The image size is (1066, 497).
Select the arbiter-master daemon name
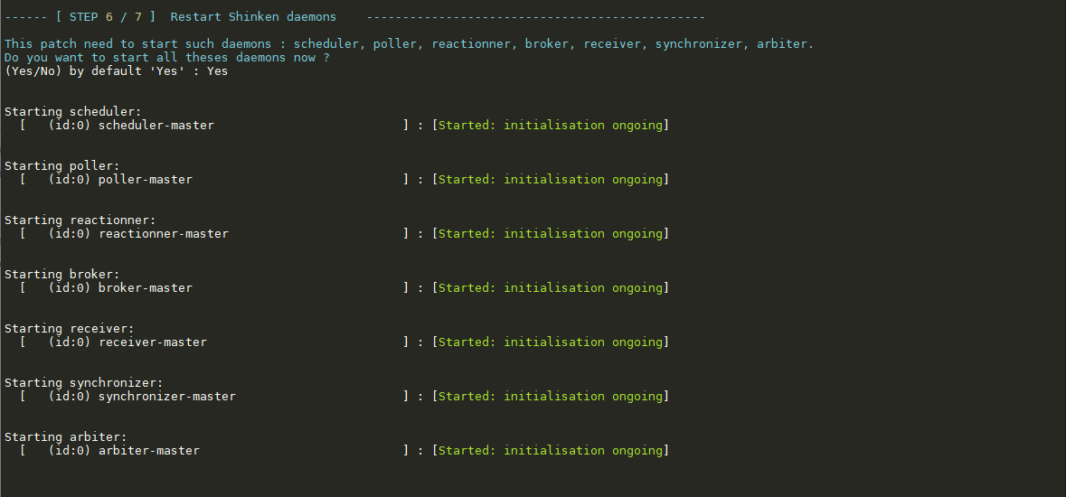pyautogui.click(x=148, y=451)
